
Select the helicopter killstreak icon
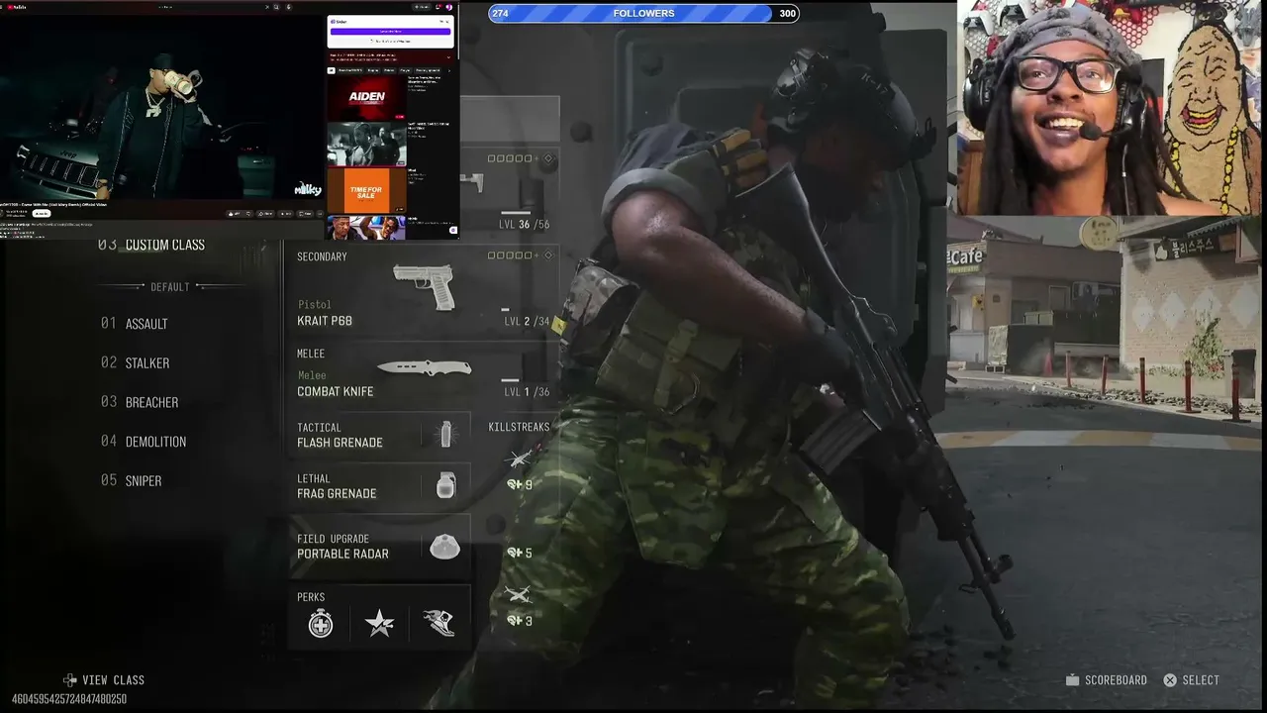519,458
